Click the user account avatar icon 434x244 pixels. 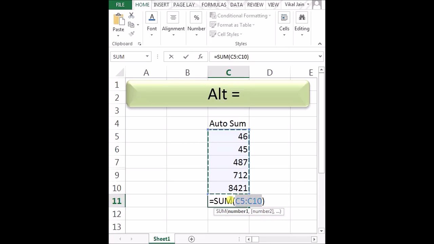pos(317,5)
